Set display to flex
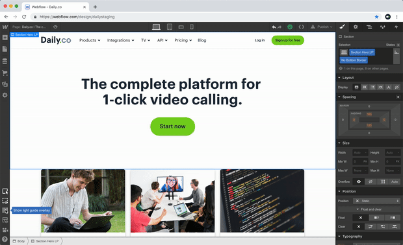This screenshot has height=245, width=403. pyautogui.click(x=365, y=87)
